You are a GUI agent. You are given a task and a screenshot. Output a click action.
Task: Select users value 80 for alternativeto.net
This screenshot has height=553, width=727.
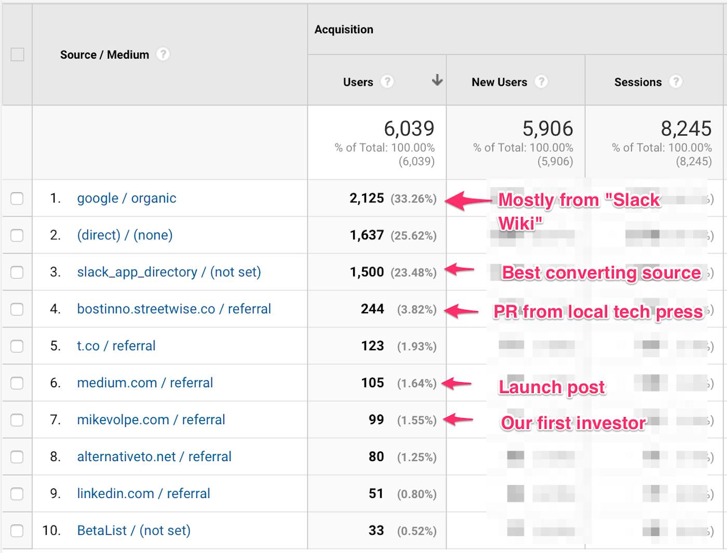[376, 456]
